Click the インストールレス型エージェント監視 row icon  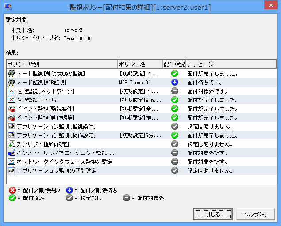12,153
